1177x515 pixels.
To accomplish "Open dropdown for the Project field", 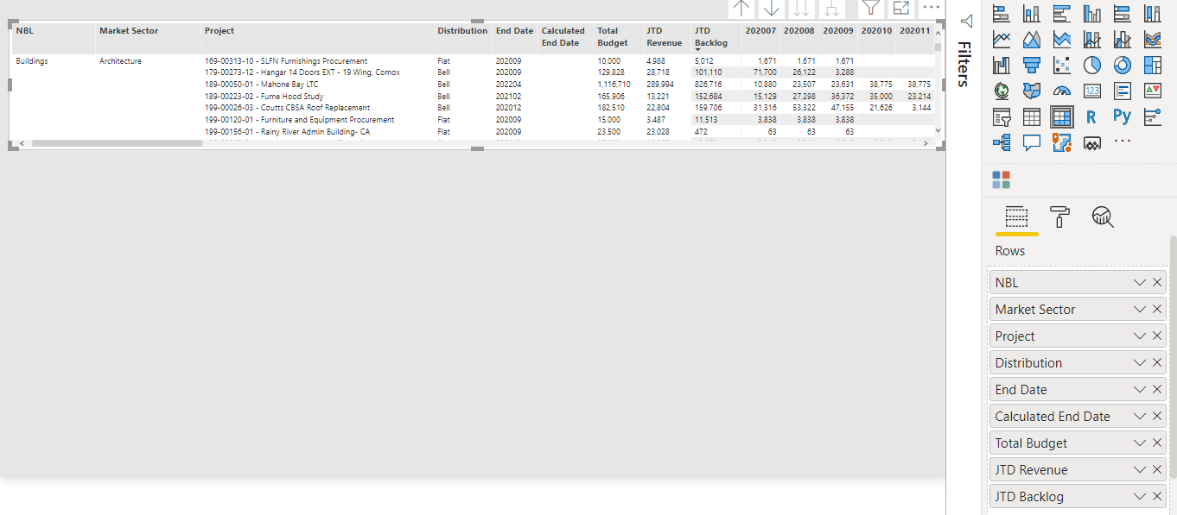I will click(1140, 336).
